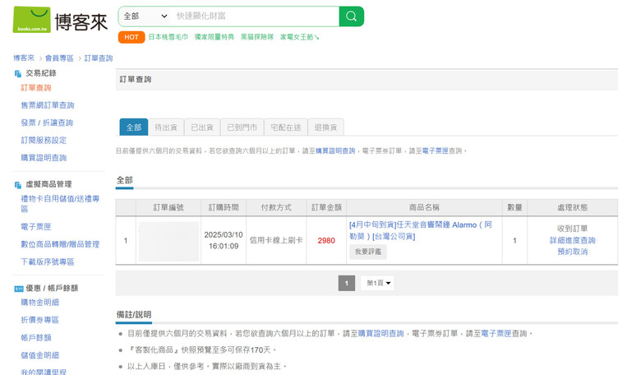Click the green search magnifier button

[x=351, y=16]
